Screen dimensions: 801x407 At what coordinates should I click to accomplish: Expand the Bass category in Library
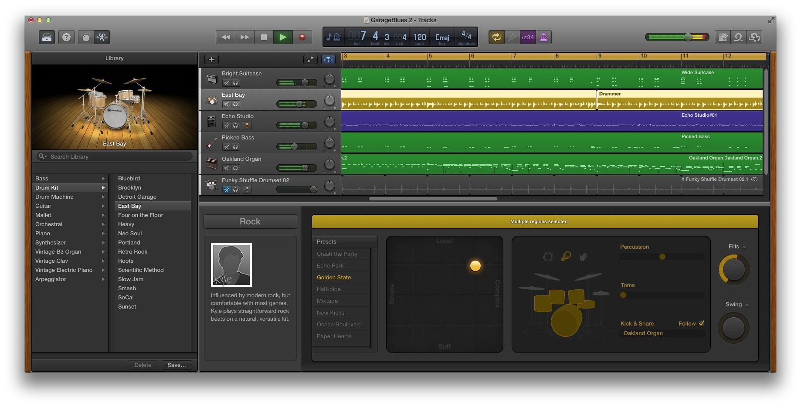click(103, 179)
